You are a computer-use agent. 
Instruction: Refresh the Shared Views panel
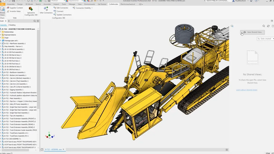coord(268,26)
